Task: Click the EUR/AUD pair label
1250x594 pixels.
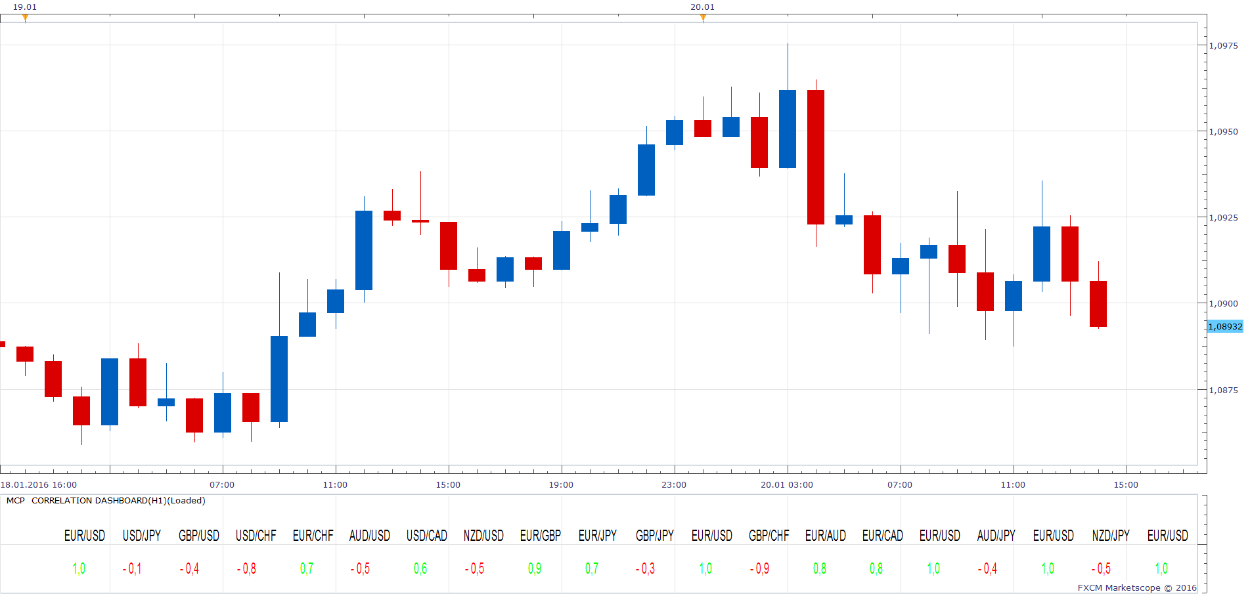Action: 826,536
